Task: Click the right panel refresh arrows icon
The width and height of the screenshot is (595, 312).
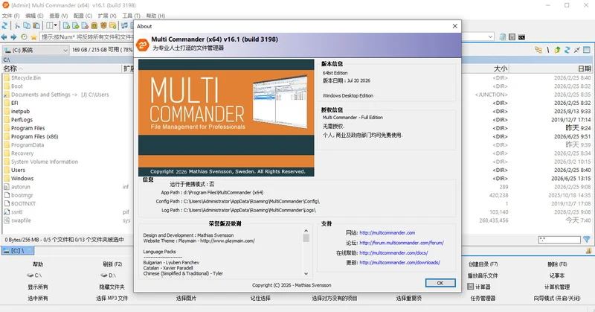Action: pos(567,50)
